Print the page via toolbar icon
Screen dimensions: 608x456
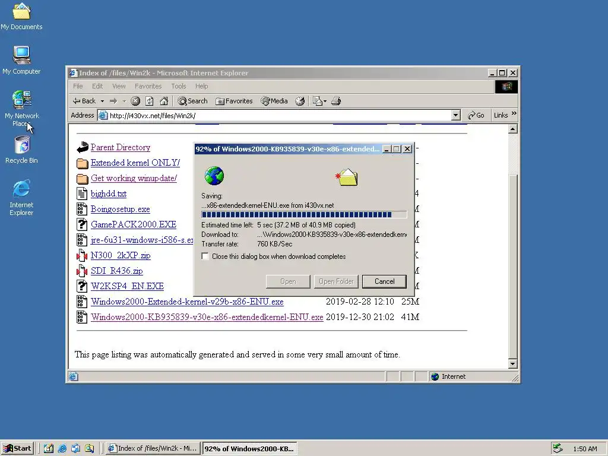pyautogui.click(x=336, y=101)
